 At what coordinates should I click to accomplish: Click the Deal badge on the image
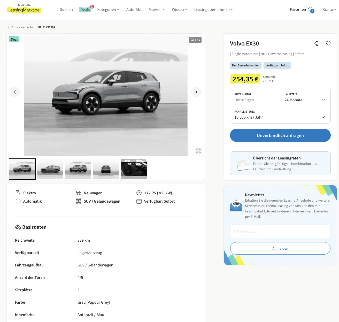click(14, 40)
